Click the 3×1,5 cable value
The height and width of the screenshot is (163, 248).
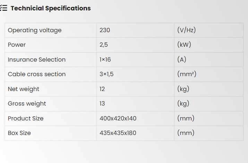[107, 74]
